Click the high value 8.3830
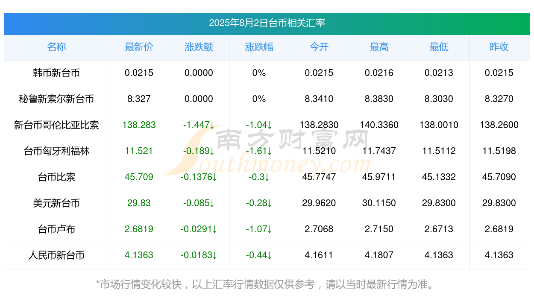This screenshot has width=534, height=298. coord(379,99)
